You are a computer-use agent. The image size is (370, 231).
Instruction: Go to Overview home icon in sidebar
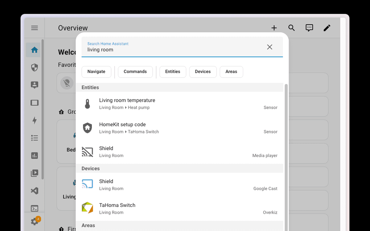coord(35,50)
